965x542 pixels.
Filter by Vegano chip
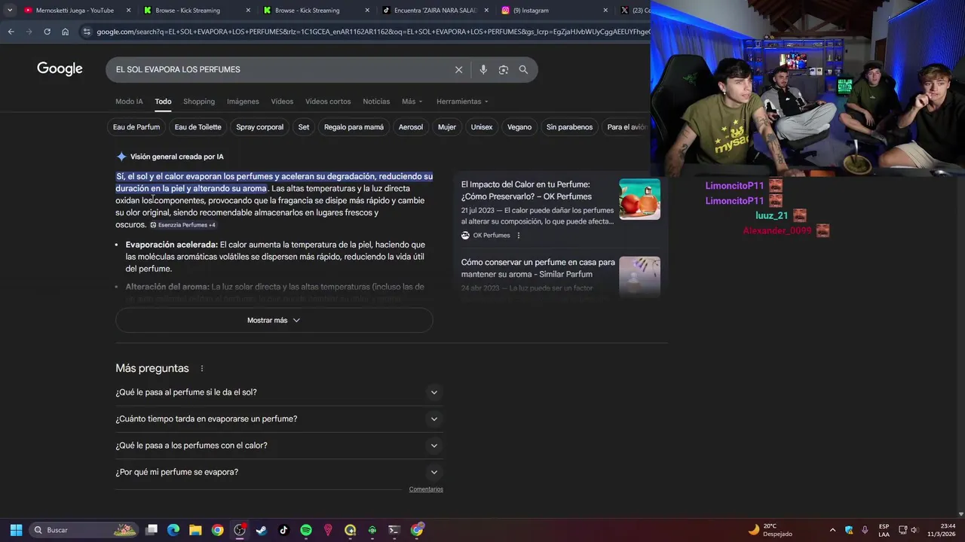click(x=519, y=127)
